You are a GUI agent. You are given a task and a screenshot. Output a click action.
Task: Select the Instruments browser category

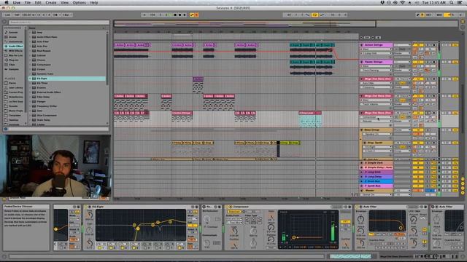pos(14,41)
